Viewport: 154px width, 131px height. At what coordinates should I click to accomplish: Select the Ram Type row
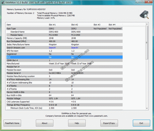click(64, 29)
